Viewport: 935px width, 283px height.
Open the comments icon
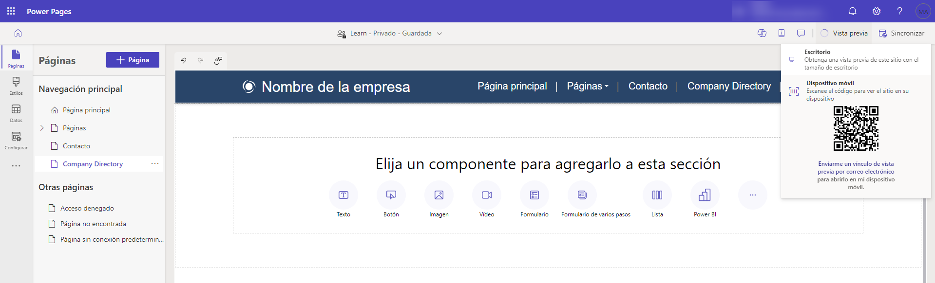click(801, 33)
